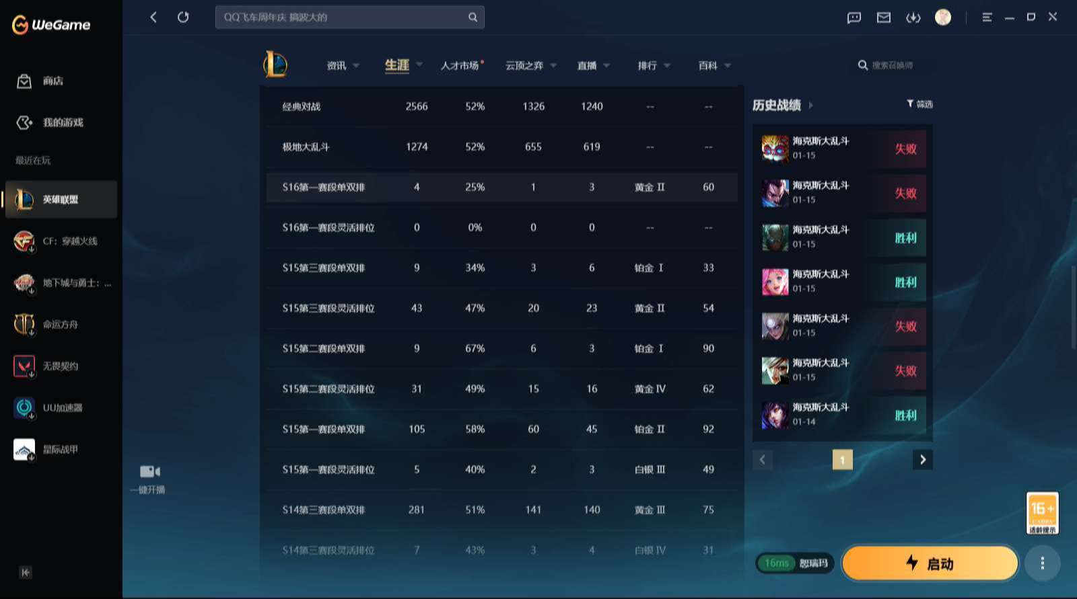The height and width of the screenshot is (599, 1077).
Task: Go back using the left arrow icon
Action: (x=153, y=17)
